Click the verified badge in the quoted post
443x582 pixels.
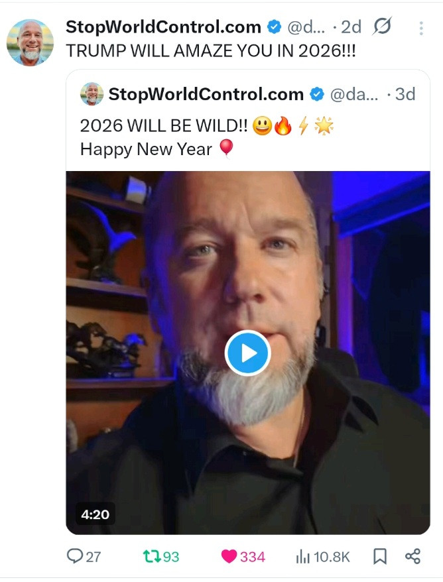pyautogui.click(x=318, y=94)
